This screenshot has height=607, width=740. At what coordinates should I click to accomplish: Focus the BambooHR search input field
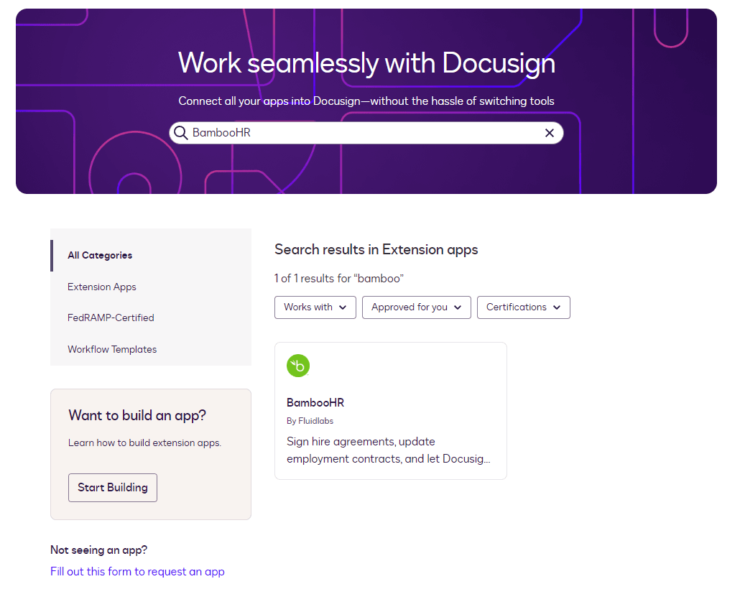coord(359,133)
